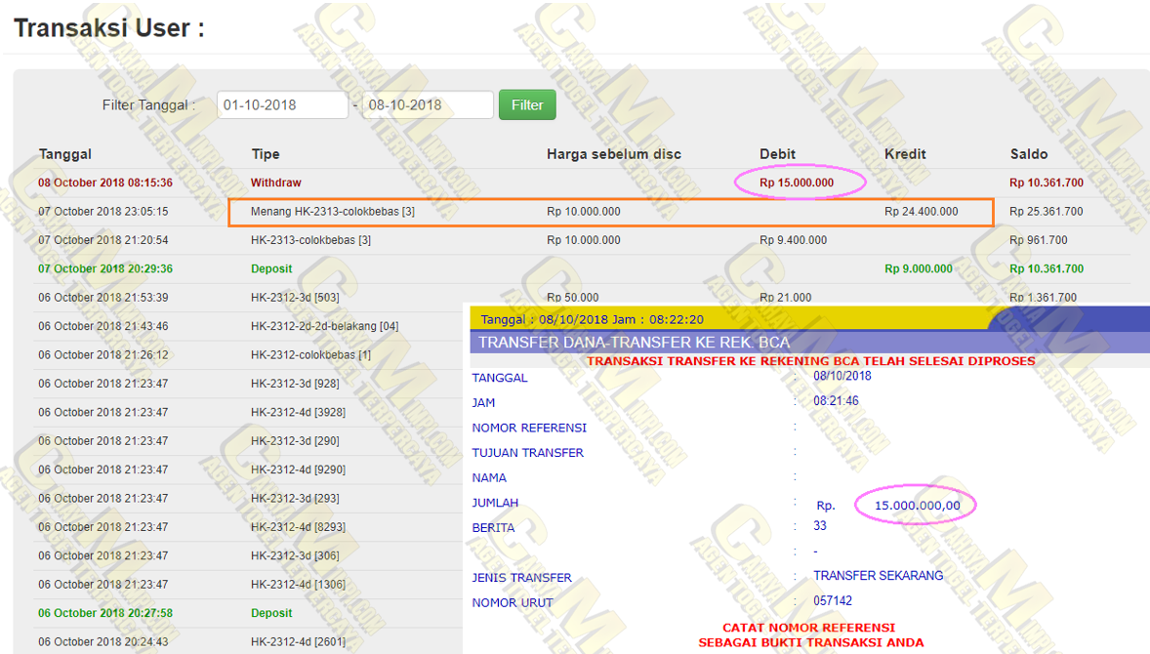Click the Kredit column header
This screenshot has height=654, width=1150.
point(905,154)
